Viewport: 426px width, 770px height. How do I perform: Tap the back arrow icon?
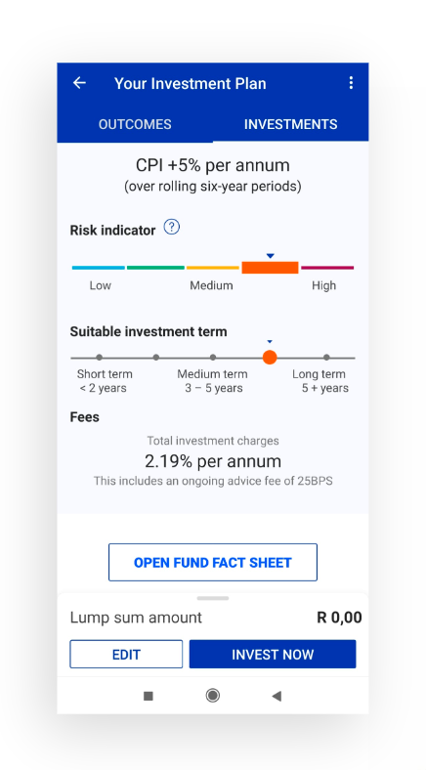[x=79, y=83]
